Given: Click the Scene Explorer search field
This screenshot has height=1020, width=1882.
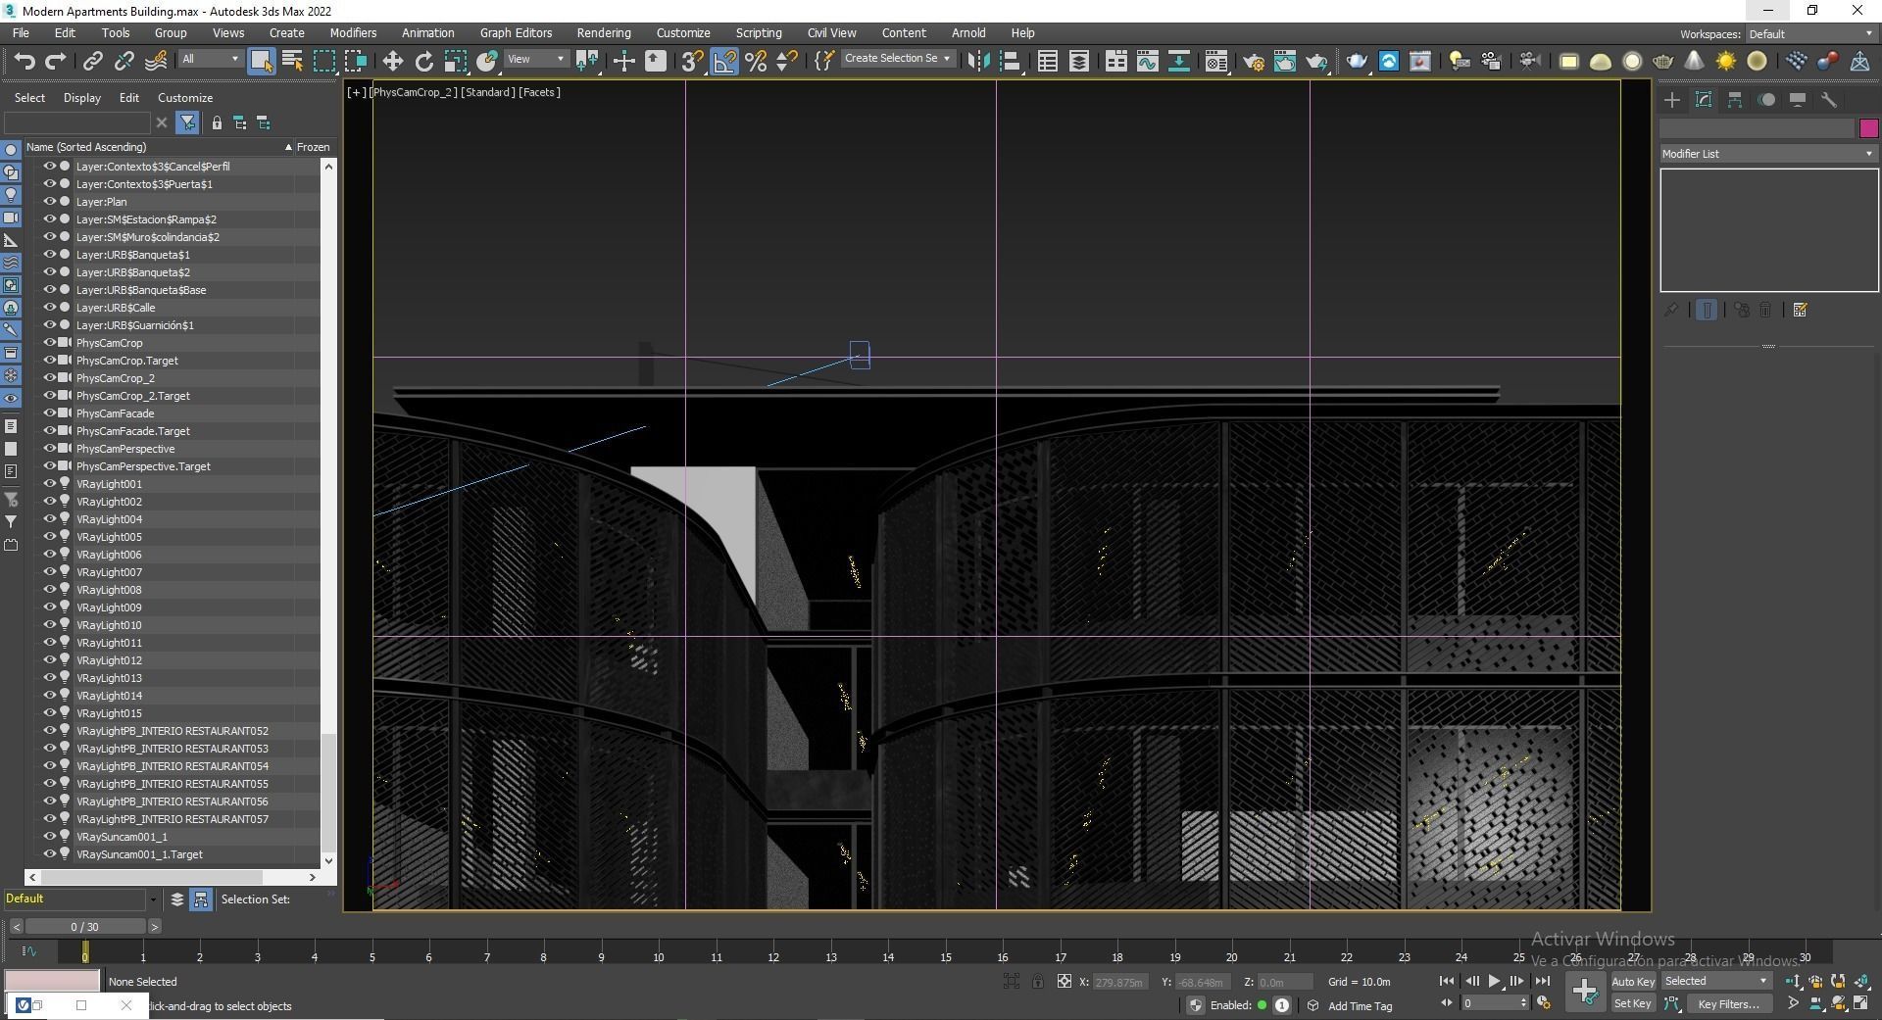Looking at the screenshot, I should pyautogui.click(x=77, y=122).
